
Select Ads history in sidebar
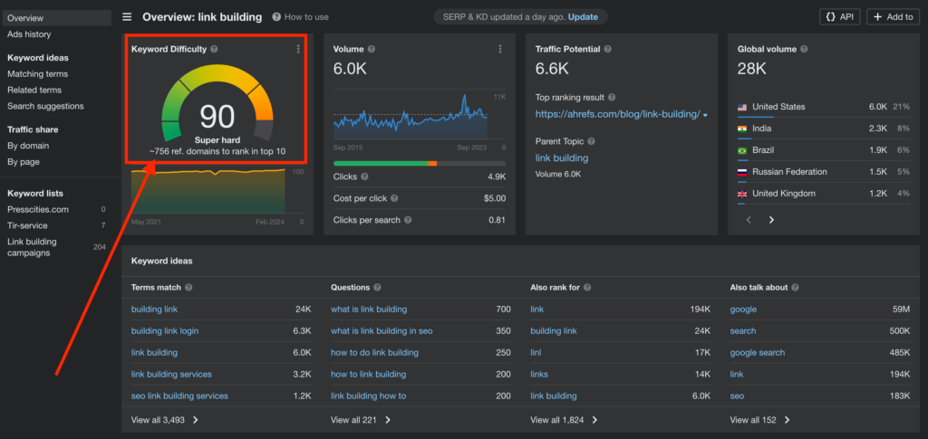[x=29, y=34]
